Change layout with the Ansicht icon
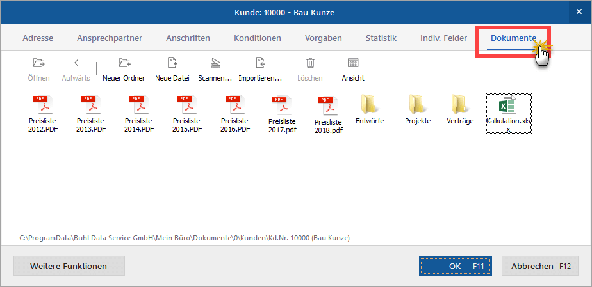This screenshot has width=592, height=287. tap(353, 63)
